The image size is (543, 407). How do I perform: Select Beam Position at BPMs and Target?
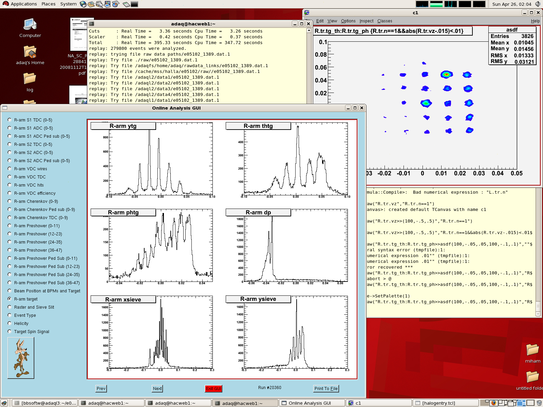click(x=10, y=291)
